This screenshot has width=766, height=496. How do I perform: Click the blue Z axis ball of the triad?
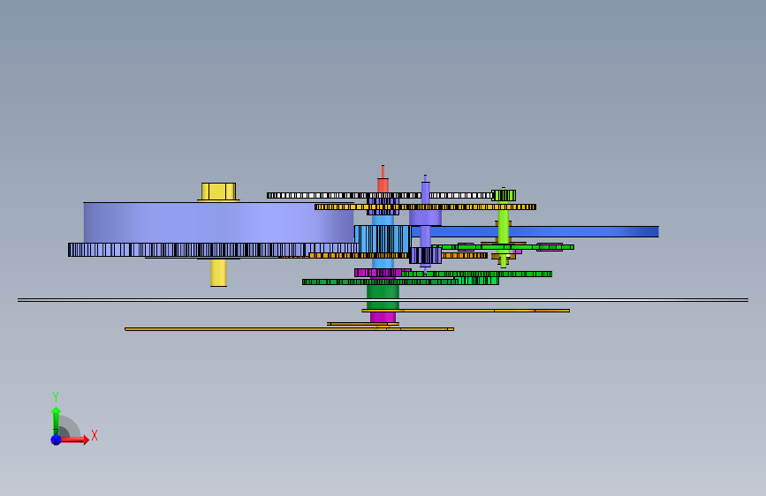point(57,440)
